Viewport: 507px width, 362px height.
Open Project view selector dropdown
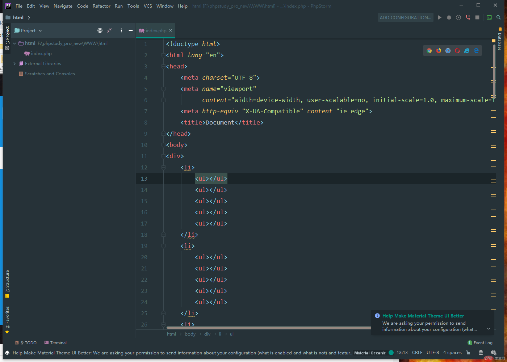(28, 30)
